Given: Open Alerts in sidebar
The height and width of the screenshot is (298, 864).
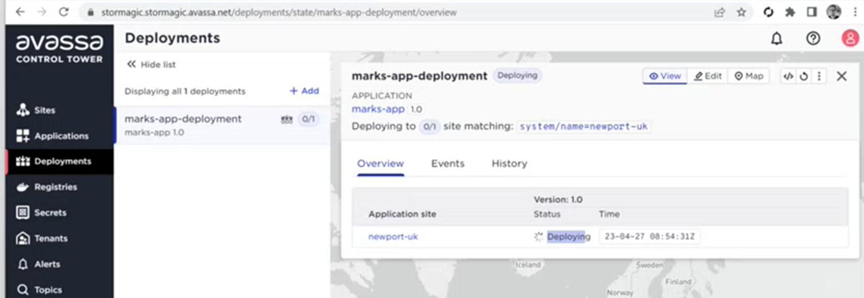Looking at the screenshot, I should coord(59,264).
